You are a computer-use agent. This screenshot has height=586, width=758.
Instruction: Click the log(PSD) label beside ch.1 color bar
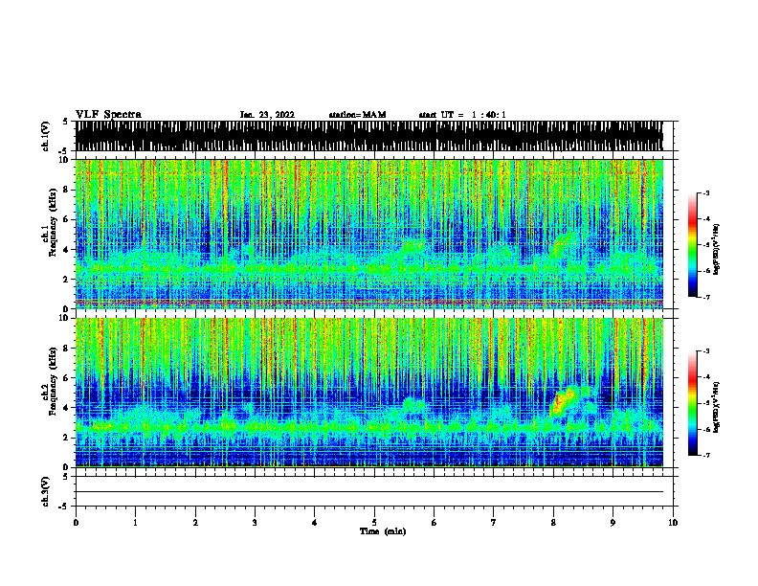click(716, 250)
